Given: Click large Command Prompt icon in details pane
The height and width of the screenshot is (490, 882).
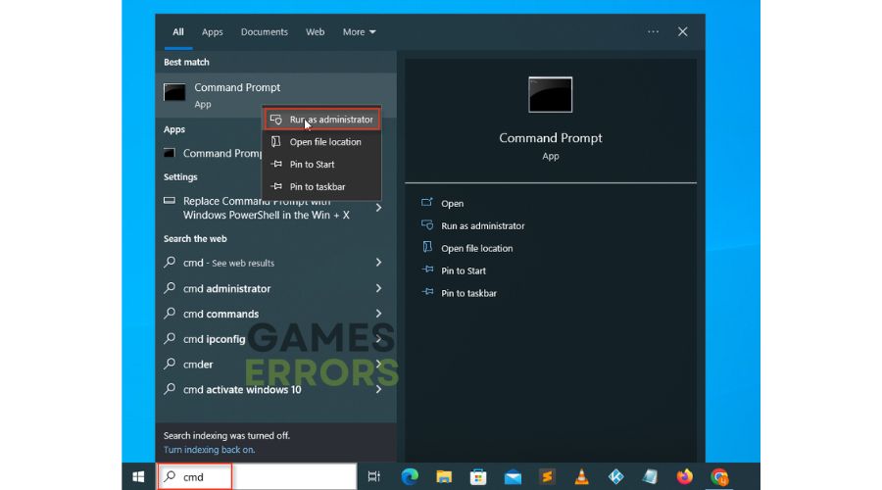Looking at the screenshot, I should [x=550, y=94].
